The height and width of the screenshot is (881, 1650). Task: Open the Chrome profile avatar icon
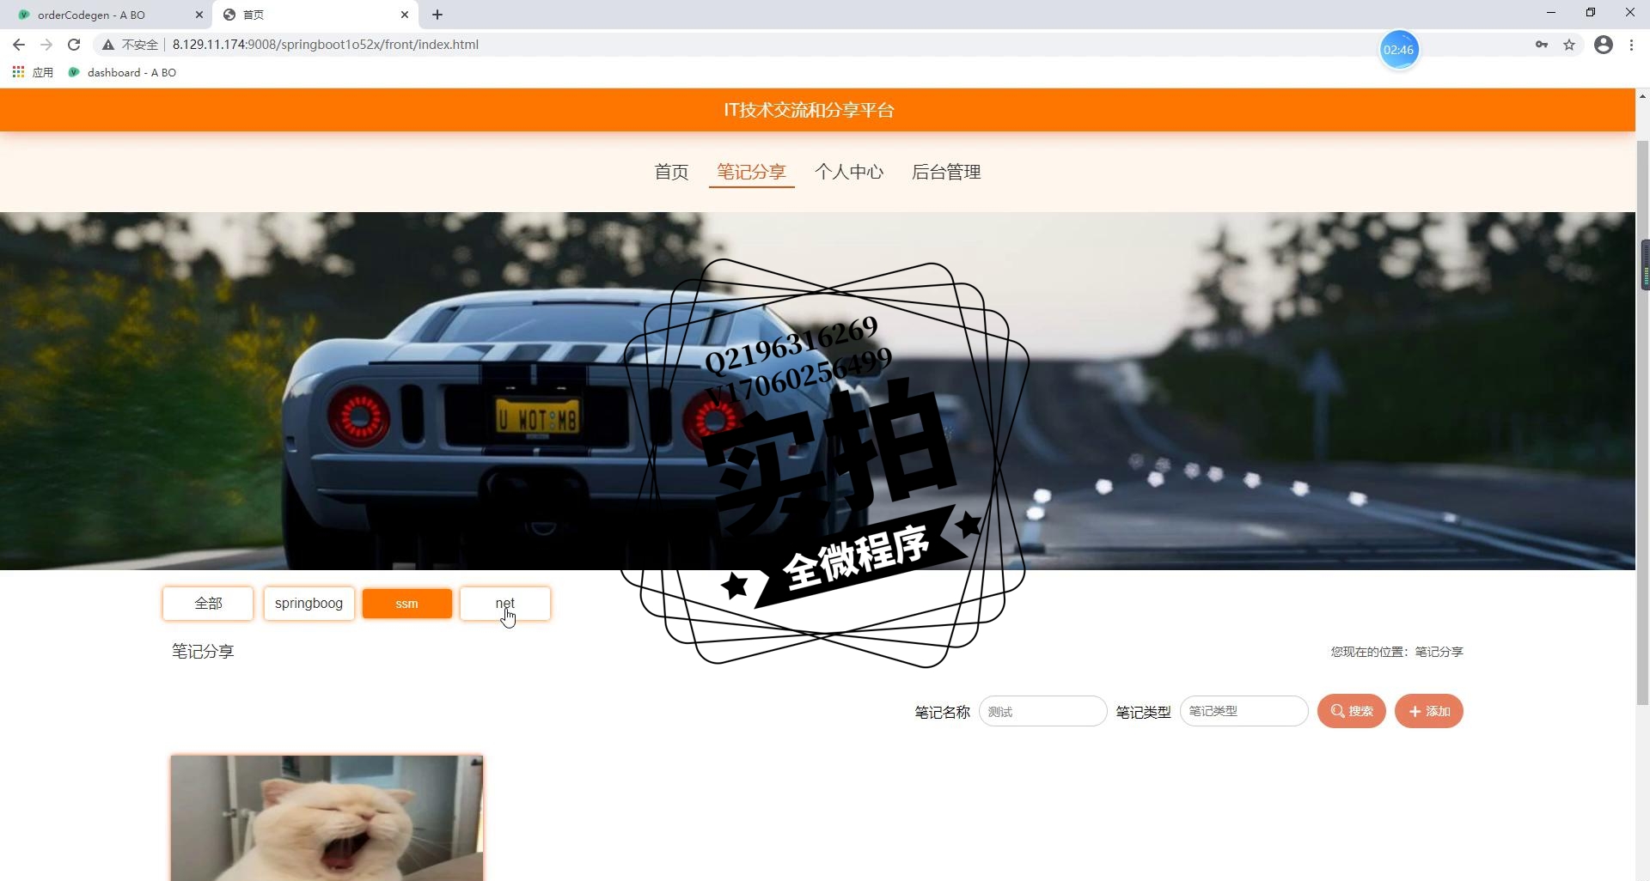pos(1604,45)
